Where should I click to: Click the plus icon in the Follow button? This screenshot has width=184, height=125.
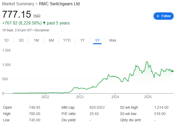(x=158, y=16)
